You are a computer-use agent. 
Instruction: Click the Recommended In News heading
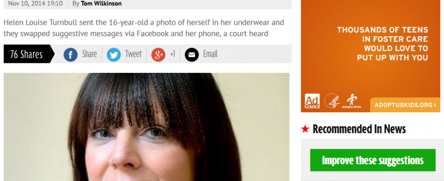click(x=359, y=129)
